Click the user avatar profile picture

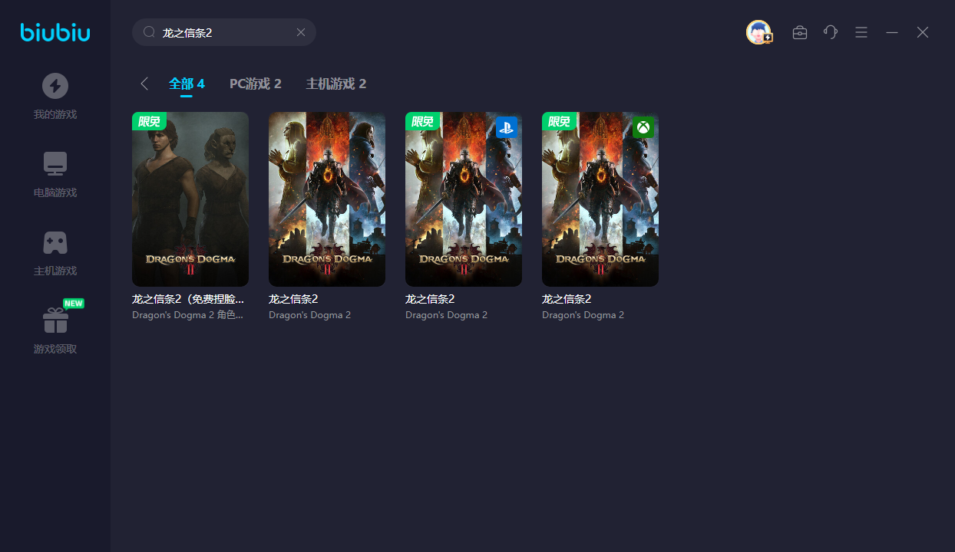tap(758, 32)
